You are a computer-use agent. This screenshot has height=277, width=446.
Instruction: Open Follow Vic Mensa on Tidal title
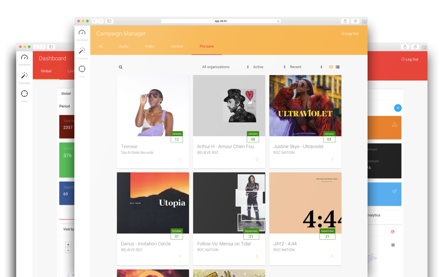pos(224,244)
